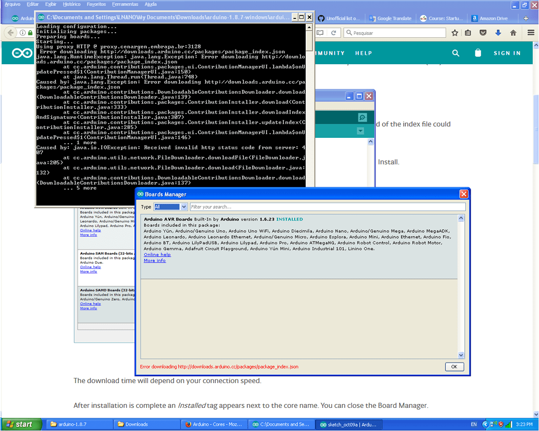Reload the page with the refresh icon
The width and height of the screenshot is (539, 431).
[x=332, y=32]
